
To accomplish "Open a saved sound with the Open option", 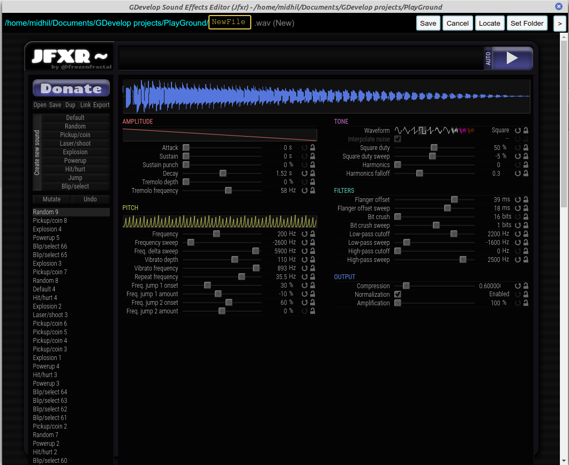I will (x=40, y=104).
